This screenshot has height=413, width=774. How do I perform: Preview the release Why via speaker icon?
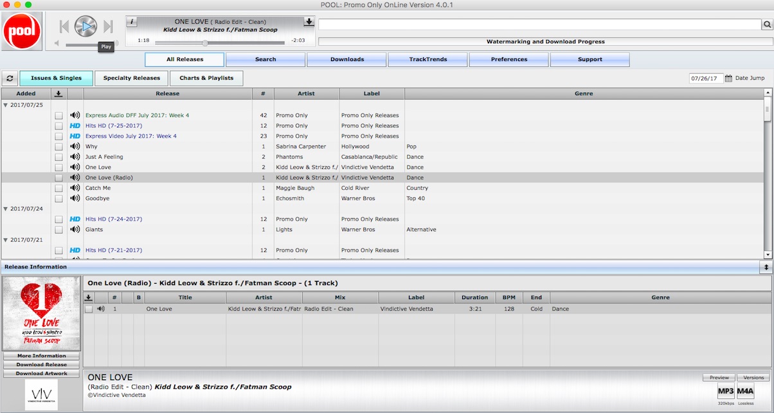pyautogui.click(x=75, y=147)
